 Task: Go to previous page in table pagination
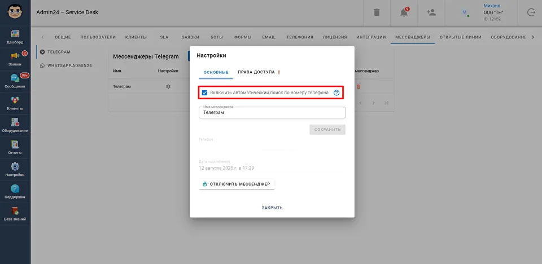pyautogui.click(x=361, y=103)
